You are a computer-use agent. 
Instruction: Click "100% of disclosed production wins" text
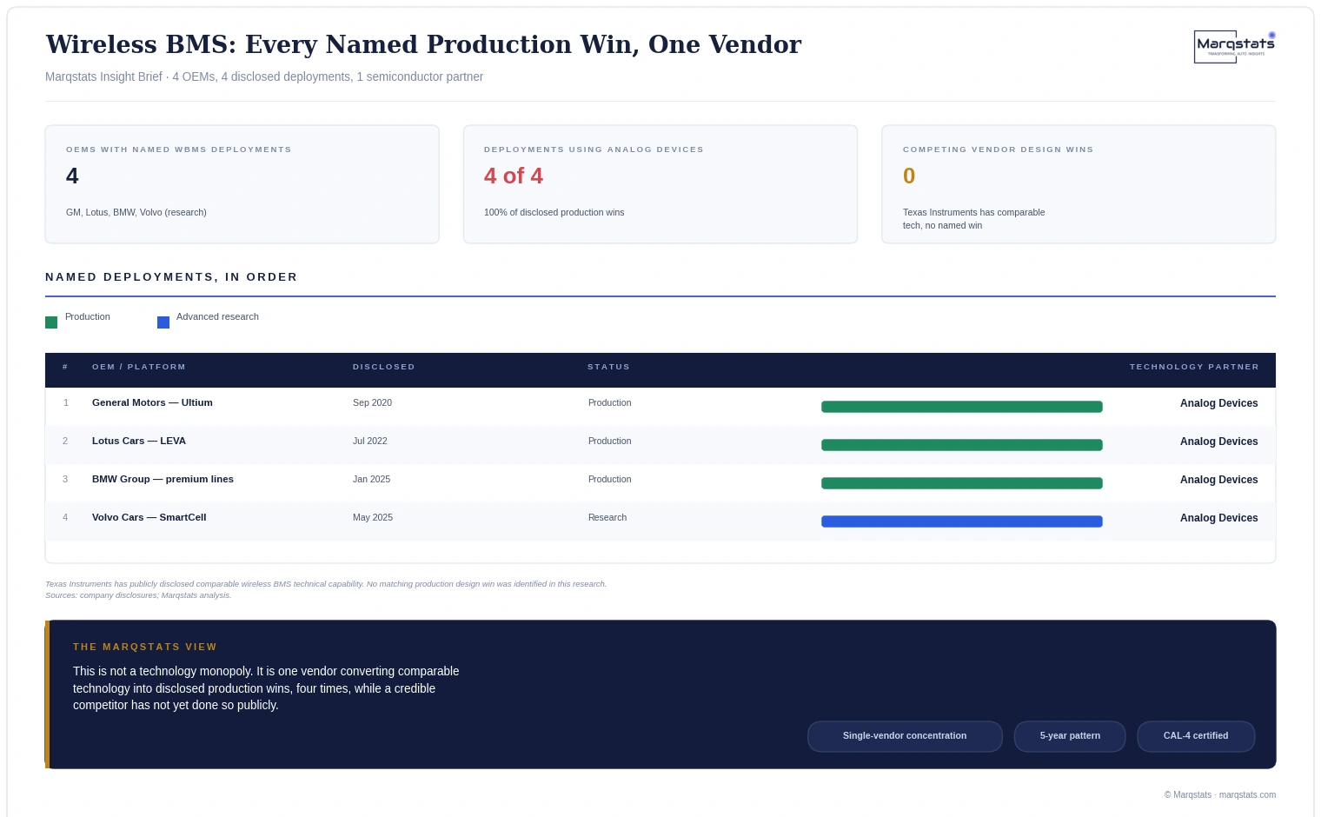[554, 212]
